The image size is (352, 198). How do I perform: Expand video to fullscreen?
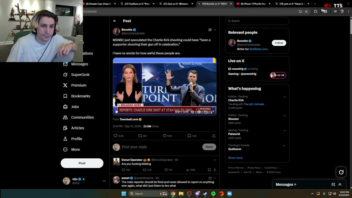(212, 112)
